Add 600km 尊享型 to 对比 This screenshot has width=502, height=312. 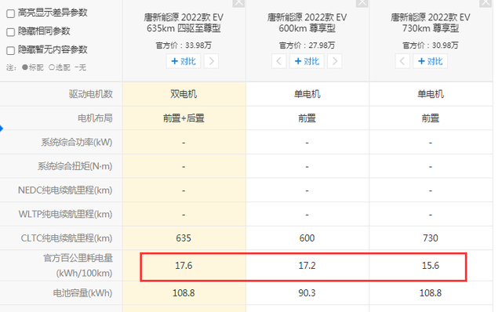tap(307, 61)
